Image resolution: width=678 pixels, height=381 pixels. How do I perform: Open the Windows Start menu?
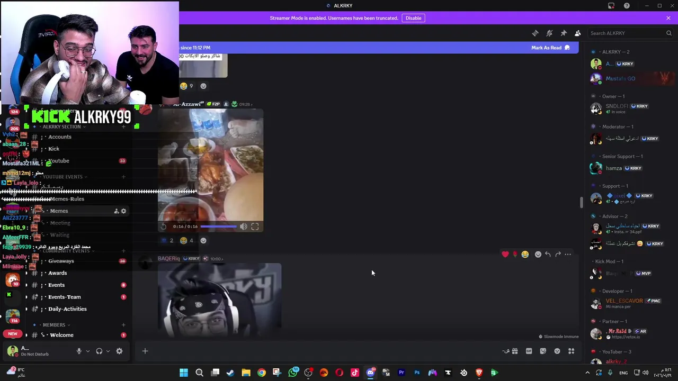(184, 373)
